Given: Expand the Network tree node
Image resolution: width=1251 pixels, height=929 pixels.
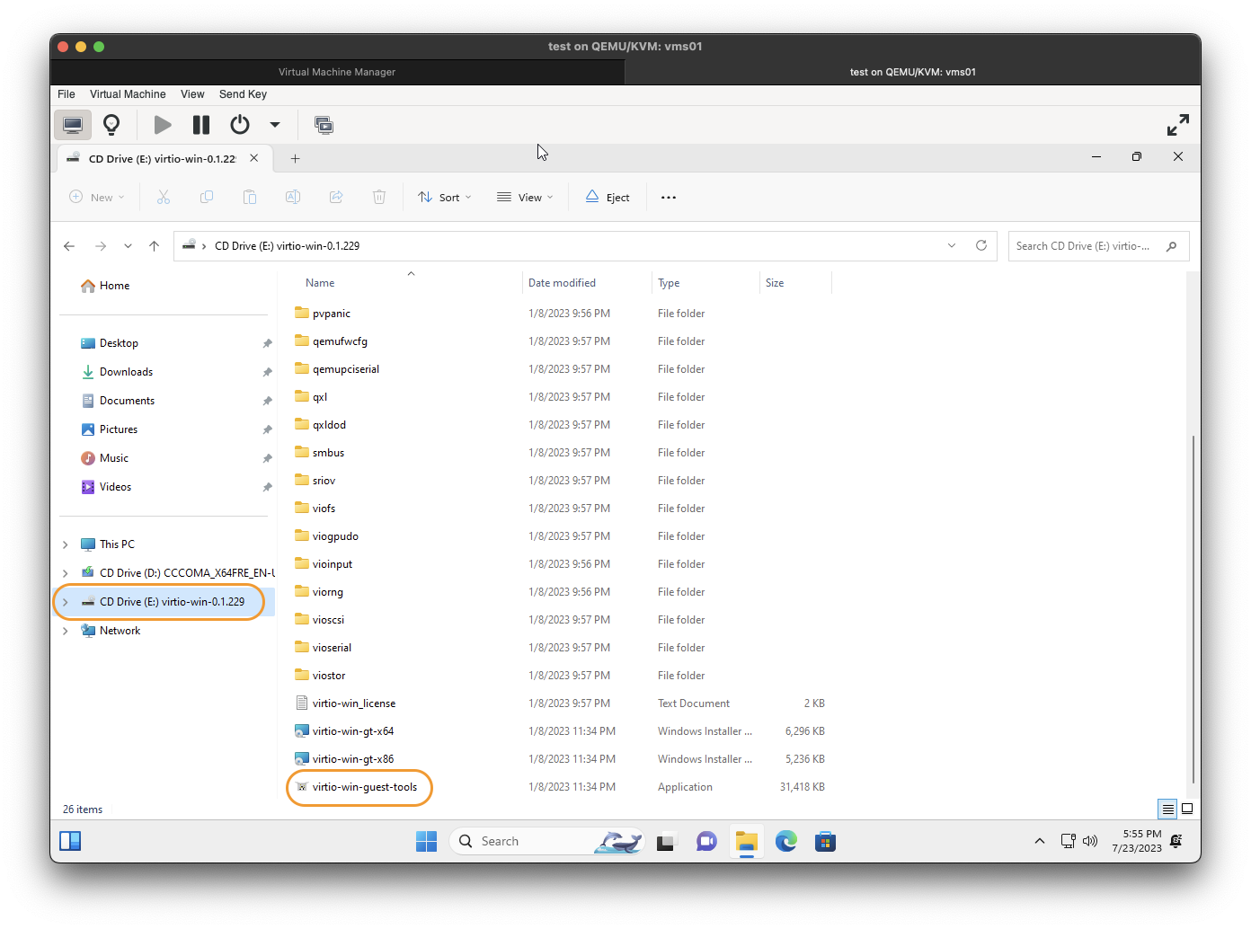Looking at the screenshot, I should click(66, 631).
